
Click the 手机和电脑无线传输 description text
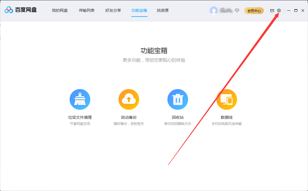coord(227,124)
